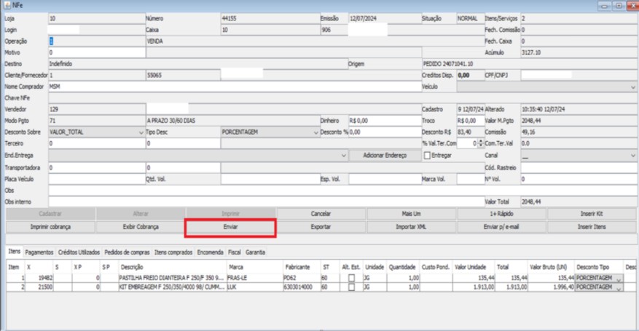The width and height of the screenshot is (639, 331).
Task: Click the Dinheiro R$ 0,00 field
Action: tap(385, 121)
